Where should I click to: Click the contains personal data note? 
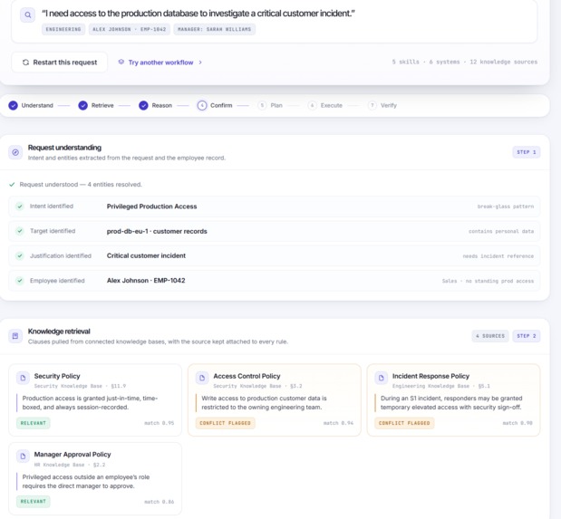(x=501, y=232)
